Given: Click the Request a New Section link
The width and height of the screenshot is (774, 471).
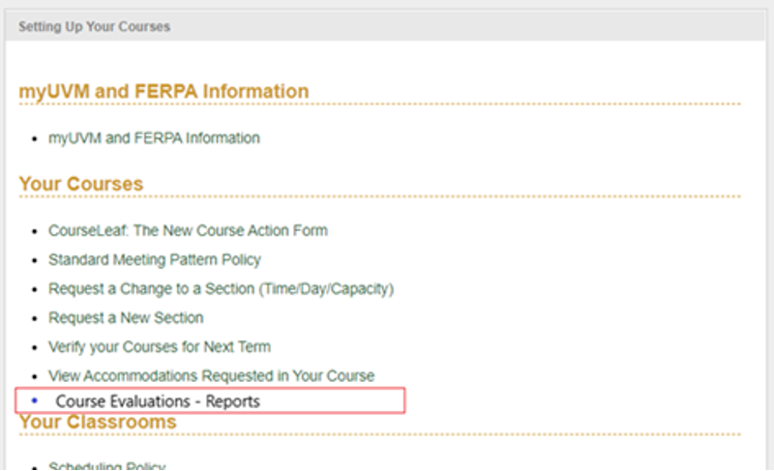Looking at the screenshot, I should 126,317.
